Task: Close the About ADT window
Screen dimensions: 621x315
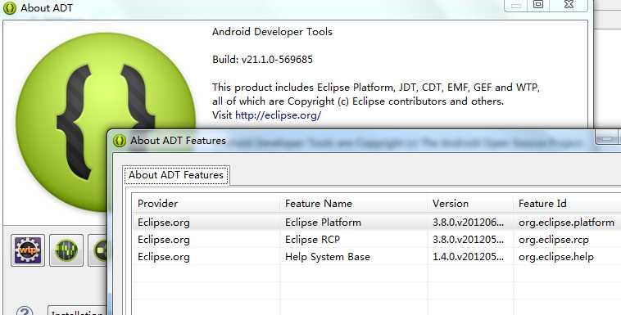Action: 569,5
